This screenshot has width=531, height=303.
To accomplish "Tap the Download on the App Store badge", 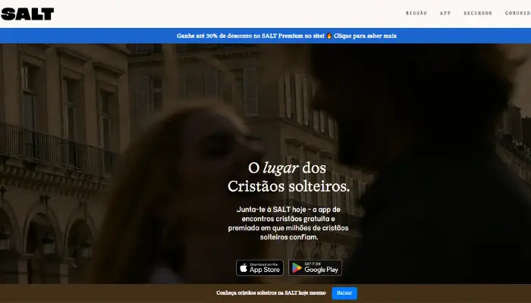I will click(259, 268).
